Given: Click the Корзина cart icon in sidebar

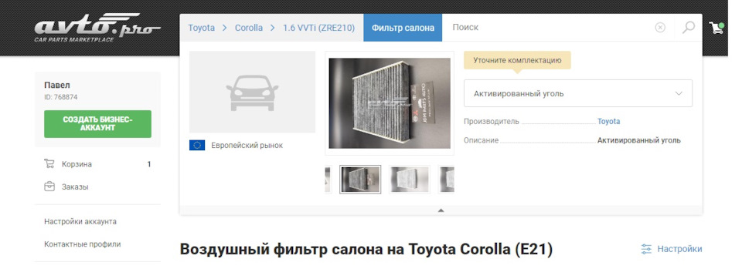Looking at the screenshot, I should (x=49, y=164).
